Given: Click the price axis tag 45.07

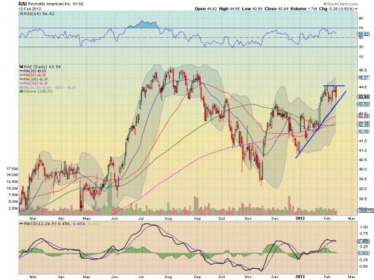Looking at the screenshot, I should (363, 77).
